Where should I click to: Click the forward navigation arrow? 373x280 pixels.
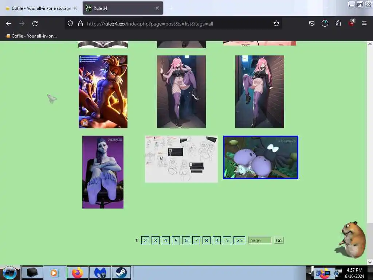point(22,24)
